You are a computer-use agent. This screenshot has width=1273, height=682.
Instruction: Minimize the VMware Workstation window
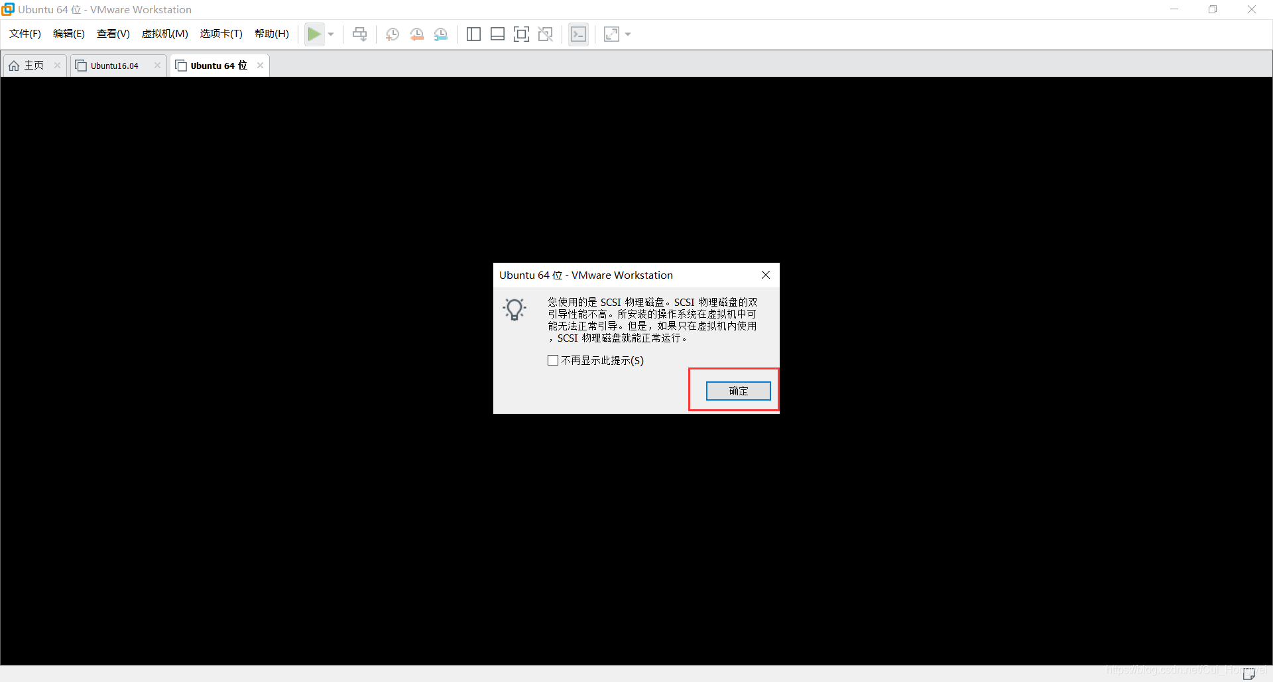[x=1174, y=9]
